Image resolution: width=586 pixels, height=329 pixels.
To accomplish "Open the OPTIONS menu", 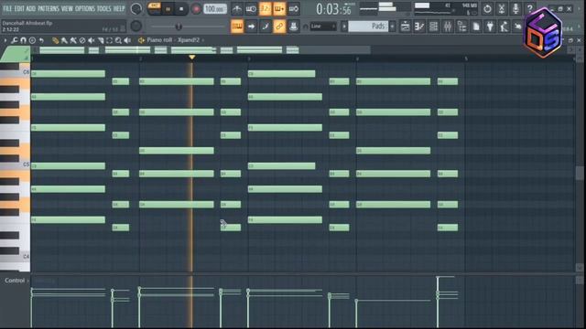I will pyautogui.click(x=85, y=8).
